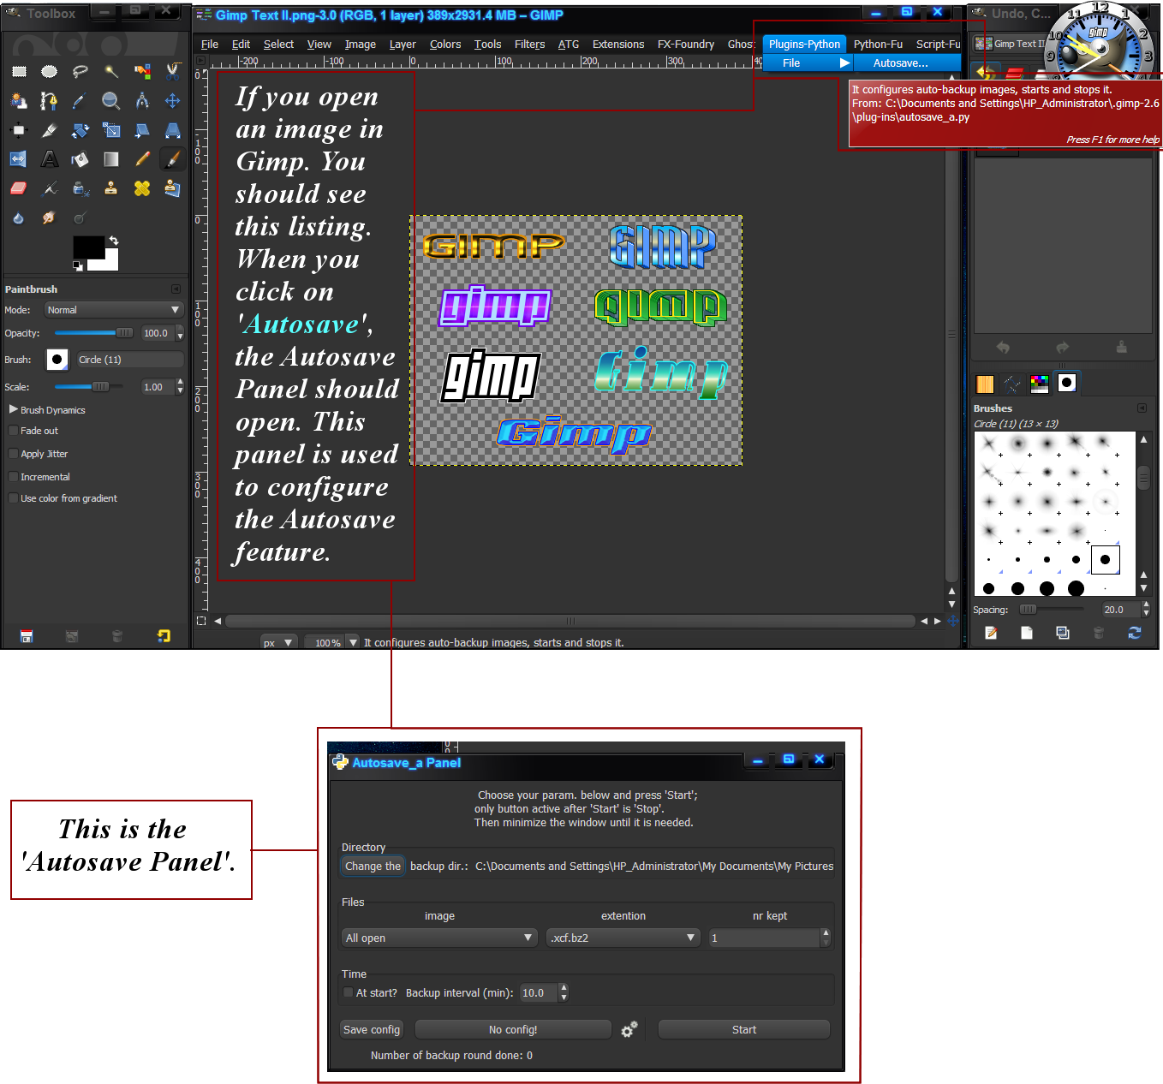Select the Ellipse Select tool
This screenshot has width=1163, height=1084.
(x=50, y=72)
